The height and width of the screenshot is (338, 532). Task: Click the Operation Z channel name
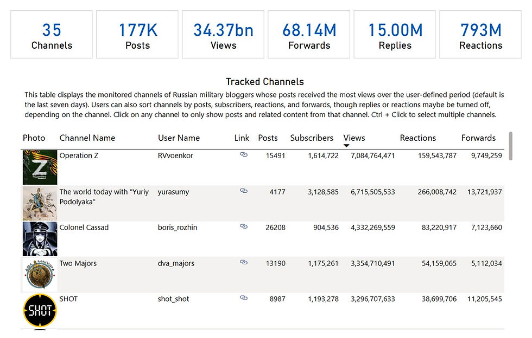pos(79,156)
